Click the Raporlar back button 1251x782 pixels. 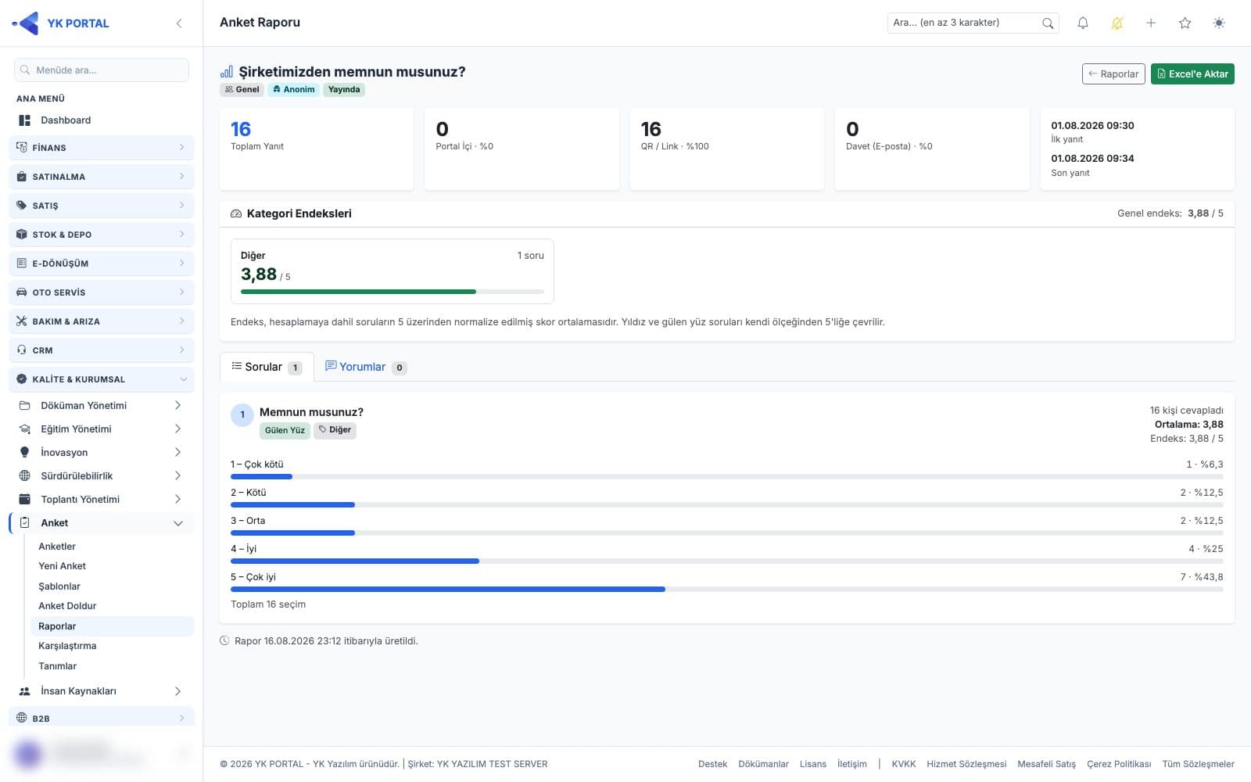1113,74
